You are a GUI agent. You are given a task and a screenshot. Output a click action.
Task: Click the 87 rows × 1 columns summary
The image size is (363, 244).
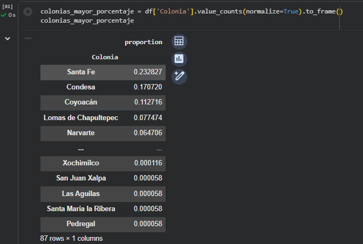(x=71, y=238)
